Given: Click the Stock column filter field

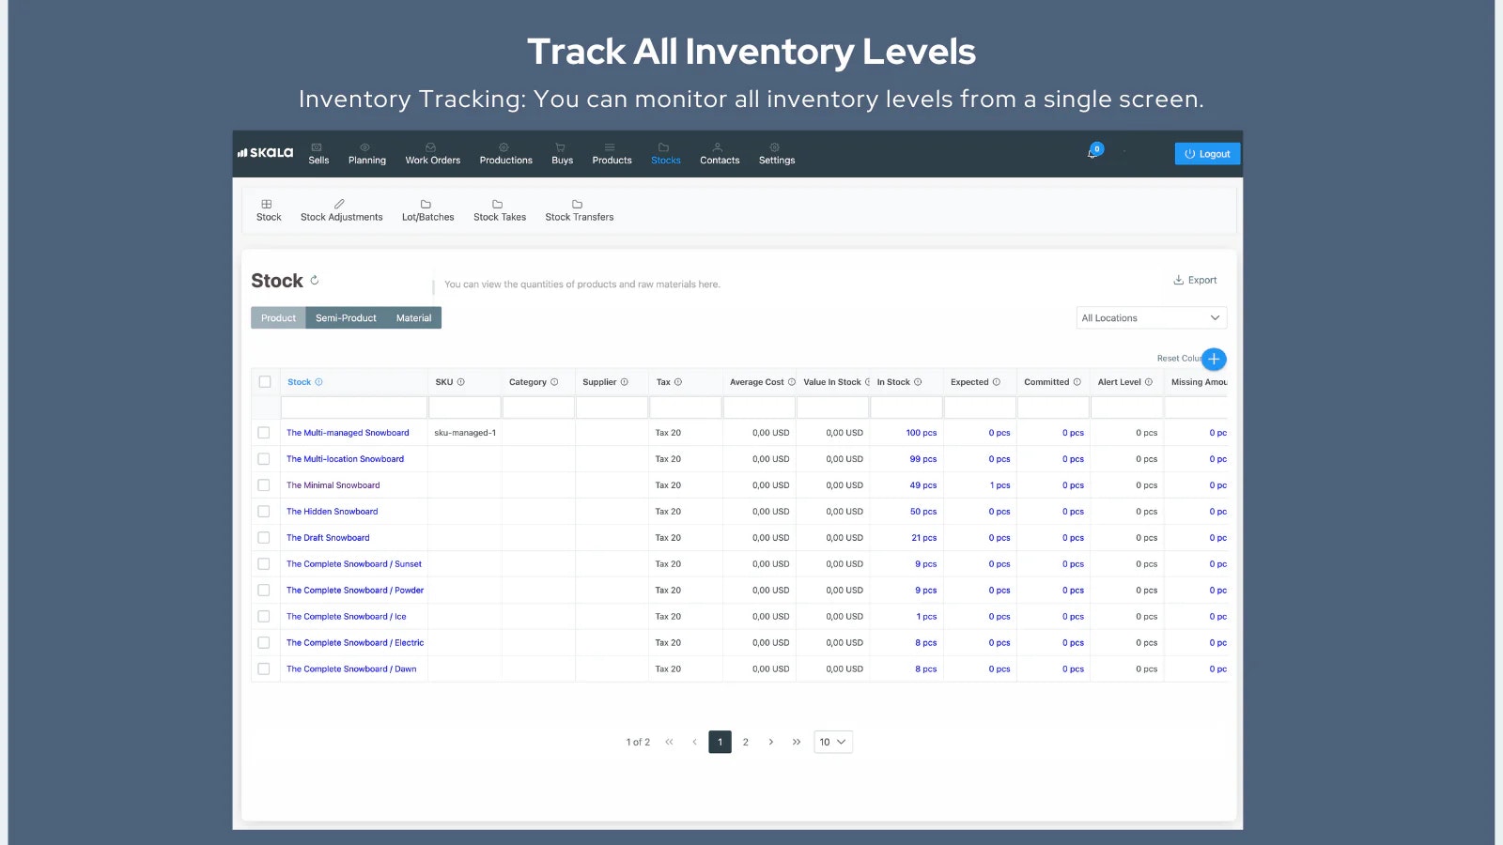Looking at the screenshot, I should point(354,407).
